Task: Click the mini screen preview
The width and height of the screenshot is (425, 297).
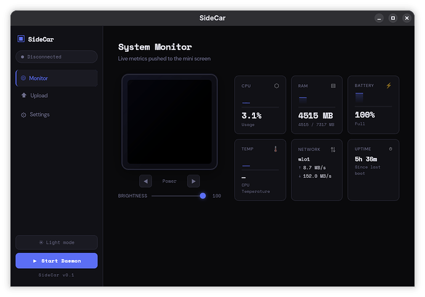Action: click(169, 122)
